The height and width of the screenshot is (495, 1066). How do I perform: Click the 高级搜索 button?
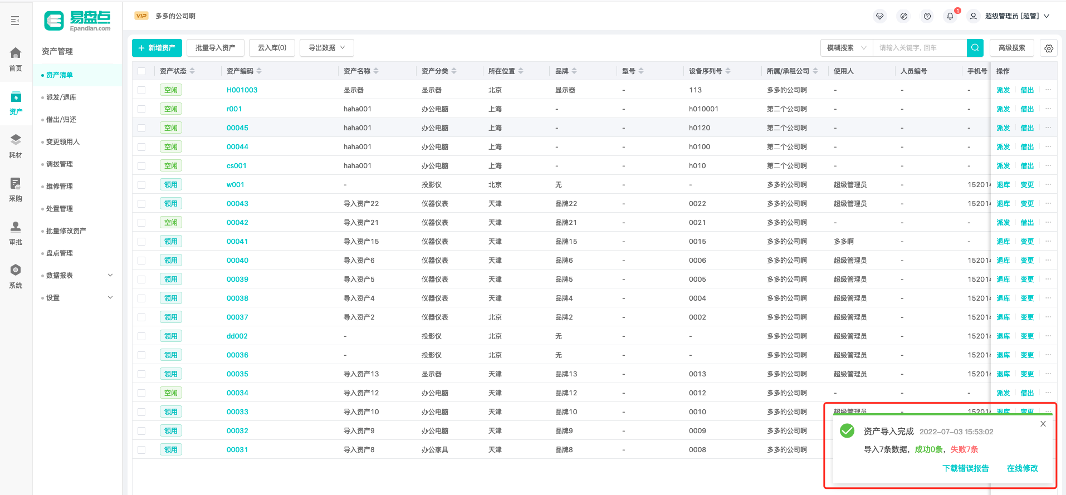(1012, 48)
